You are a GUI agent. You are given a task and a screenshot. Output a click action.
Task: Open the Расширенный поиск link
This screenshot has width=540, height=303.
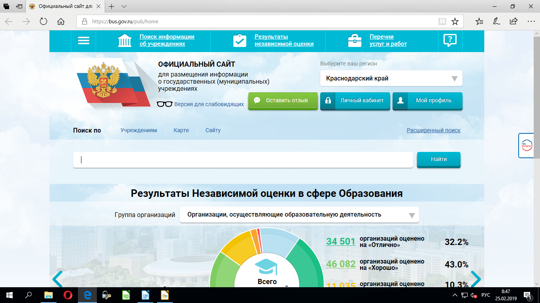pos(433,130)
